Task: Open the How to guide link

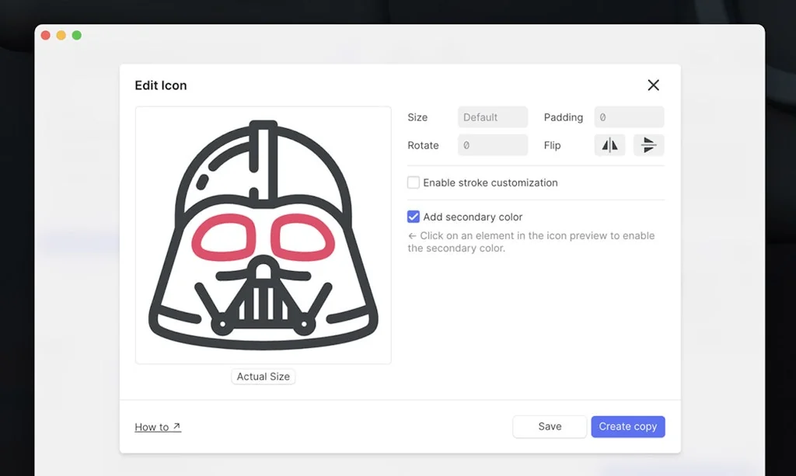Action: [x=158, y=426]
